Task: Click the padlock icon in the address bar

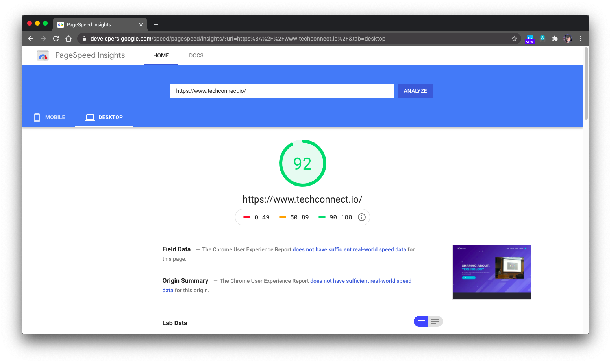Action: [x=83, y=38]
